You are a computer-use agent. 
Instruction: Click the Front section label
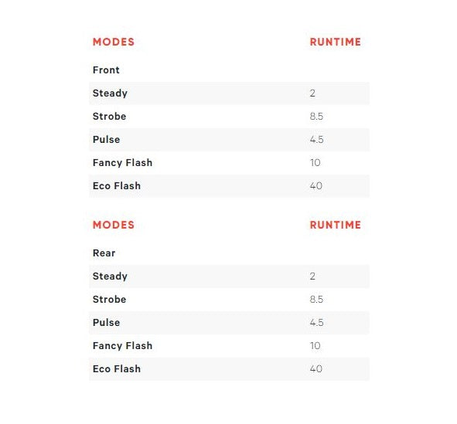[x=106, y=70]
